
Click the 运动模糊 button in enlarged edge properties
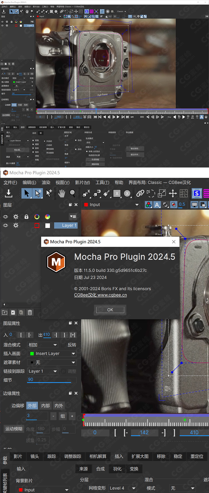pyautogui.click(x=14, y=429)
